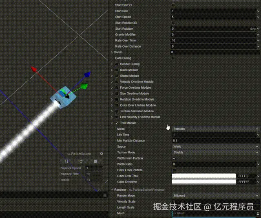Expand the Render Culling section arrow
This screenshot has width=261, height=218.
(112, 64)
